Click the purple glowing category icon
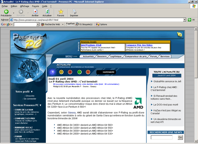Viewport: 198px width, 144px height. pyautogui.click(x=52, y=72)
